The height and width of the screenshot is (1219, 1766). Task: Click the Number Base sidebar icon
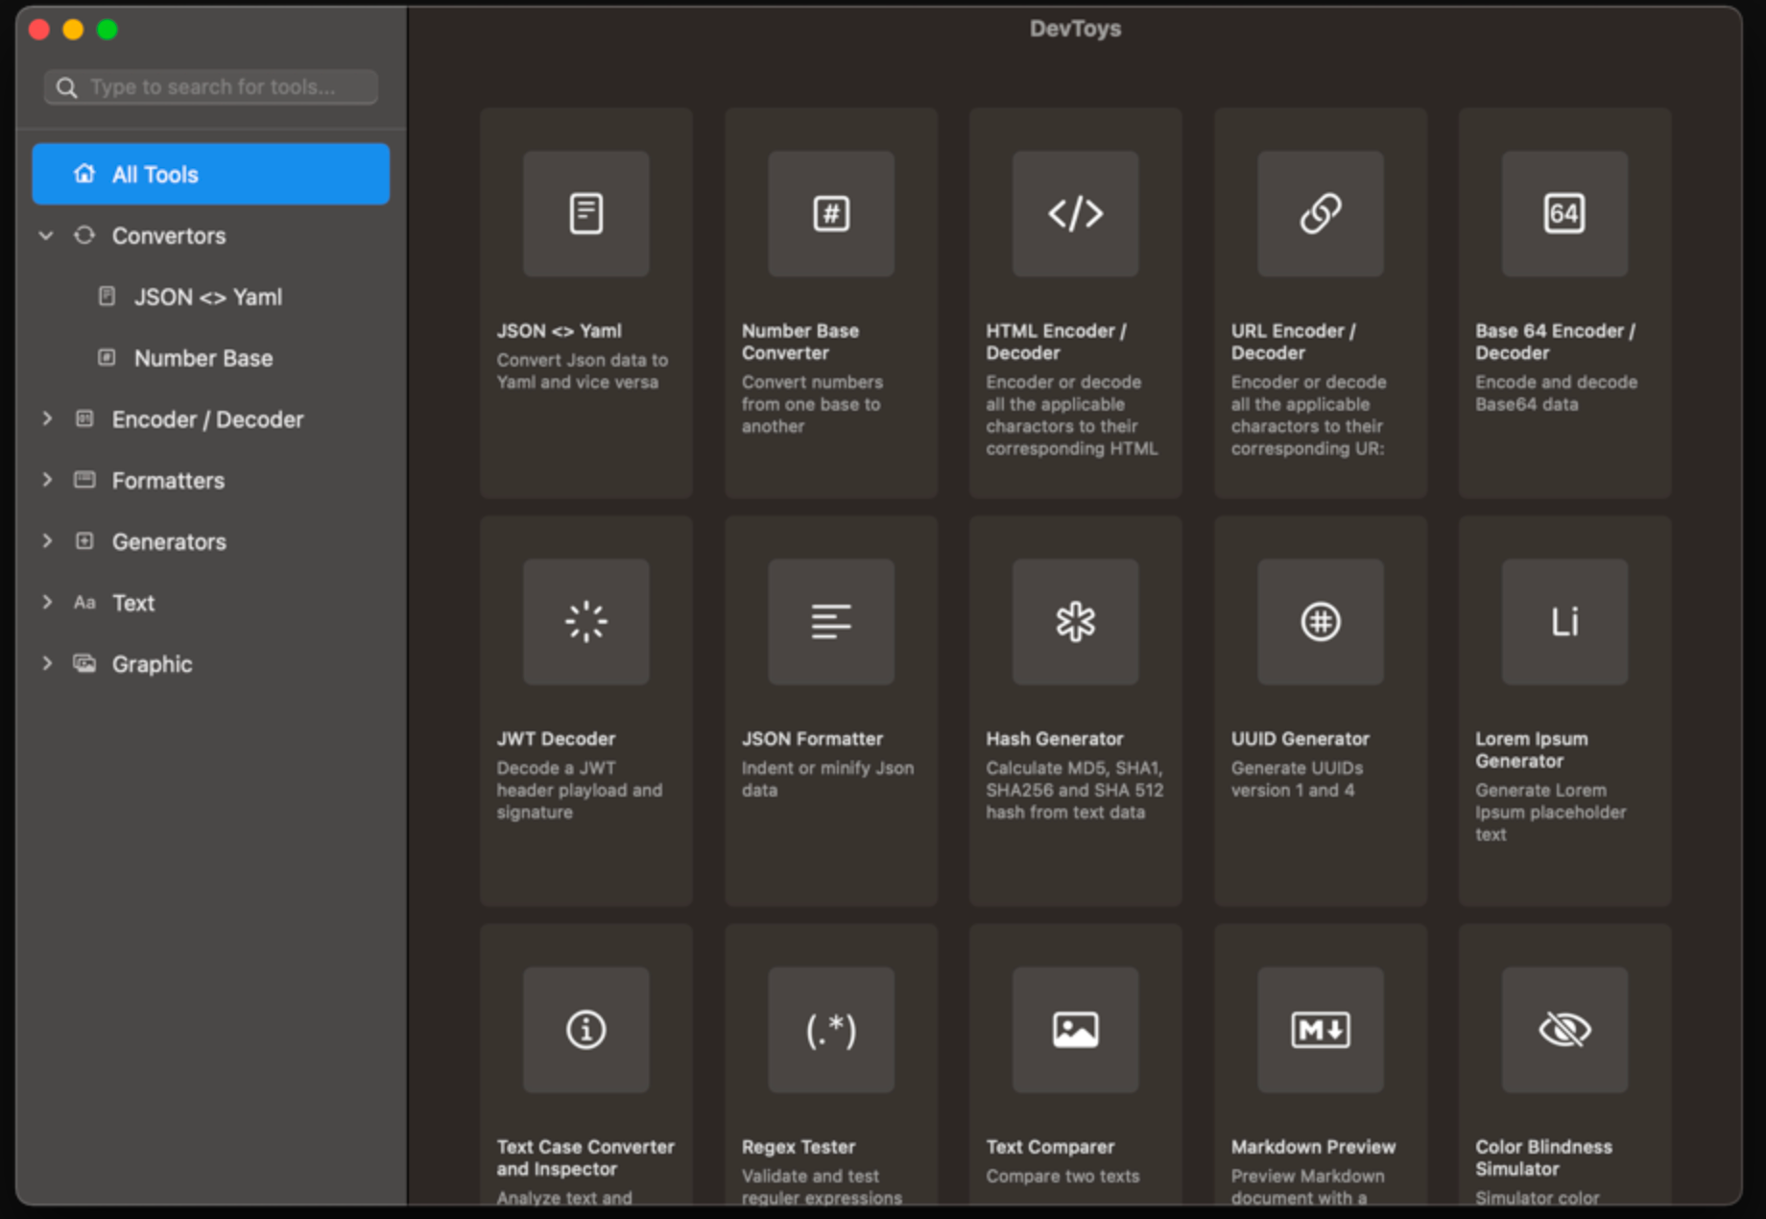(x=107, y=357)
